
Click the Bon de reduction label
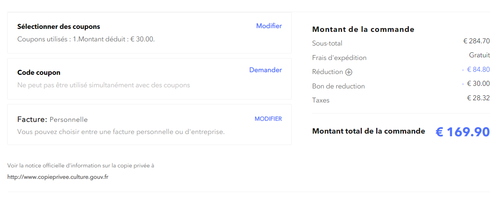[x=338, y=86]
